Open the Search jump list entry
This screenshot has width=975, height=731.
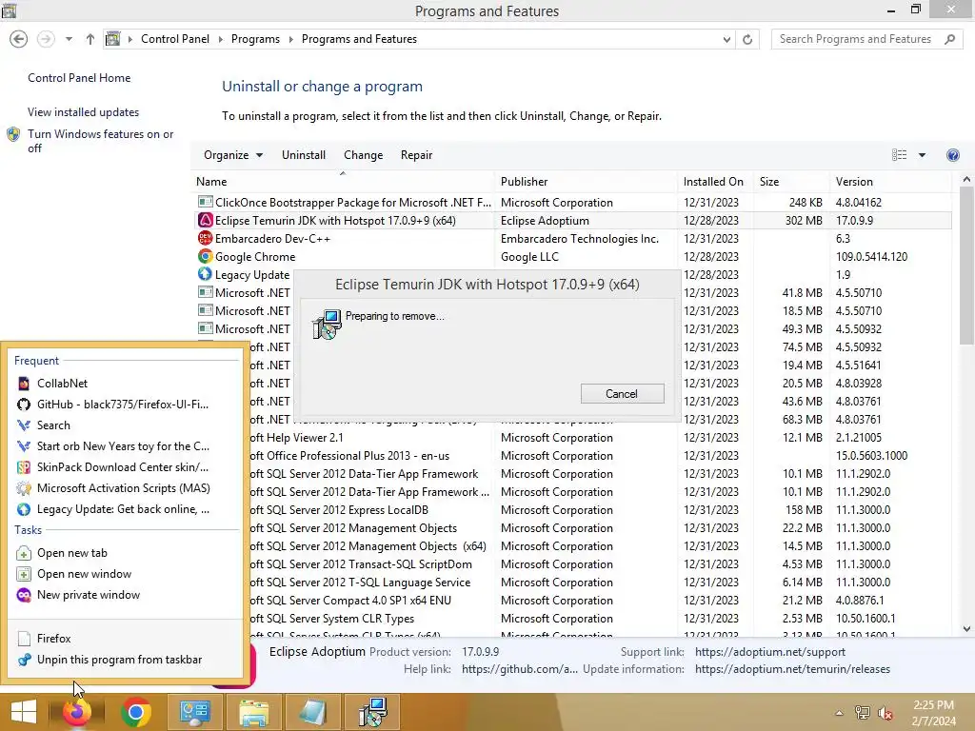pyautogui.click(x=126, y=425)
